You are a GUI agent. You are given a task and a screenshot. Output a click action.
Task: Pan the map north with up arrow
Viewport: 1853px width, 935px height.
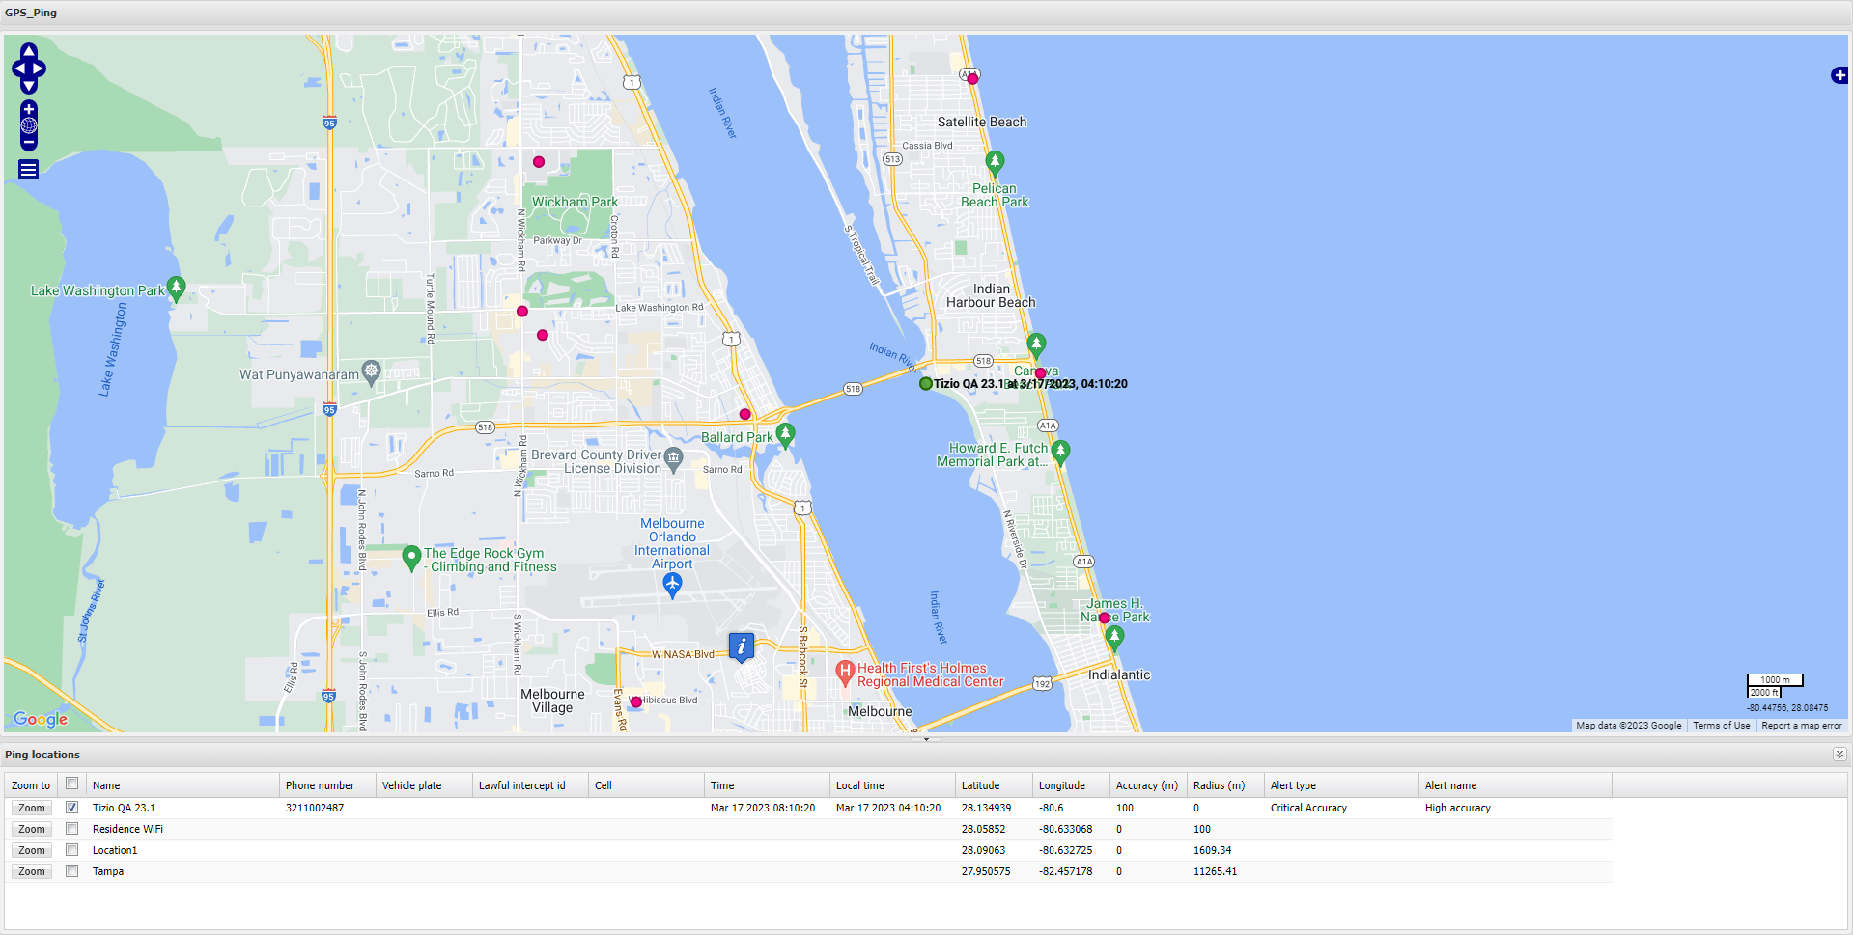pyautogui.click(x=29, y=51)
